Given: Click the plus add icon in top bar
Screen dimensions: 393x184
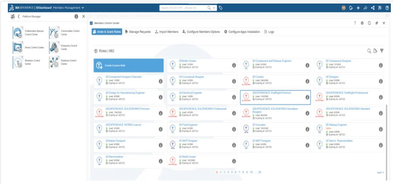Looking at the screenshot, I should tap(358, 8).
